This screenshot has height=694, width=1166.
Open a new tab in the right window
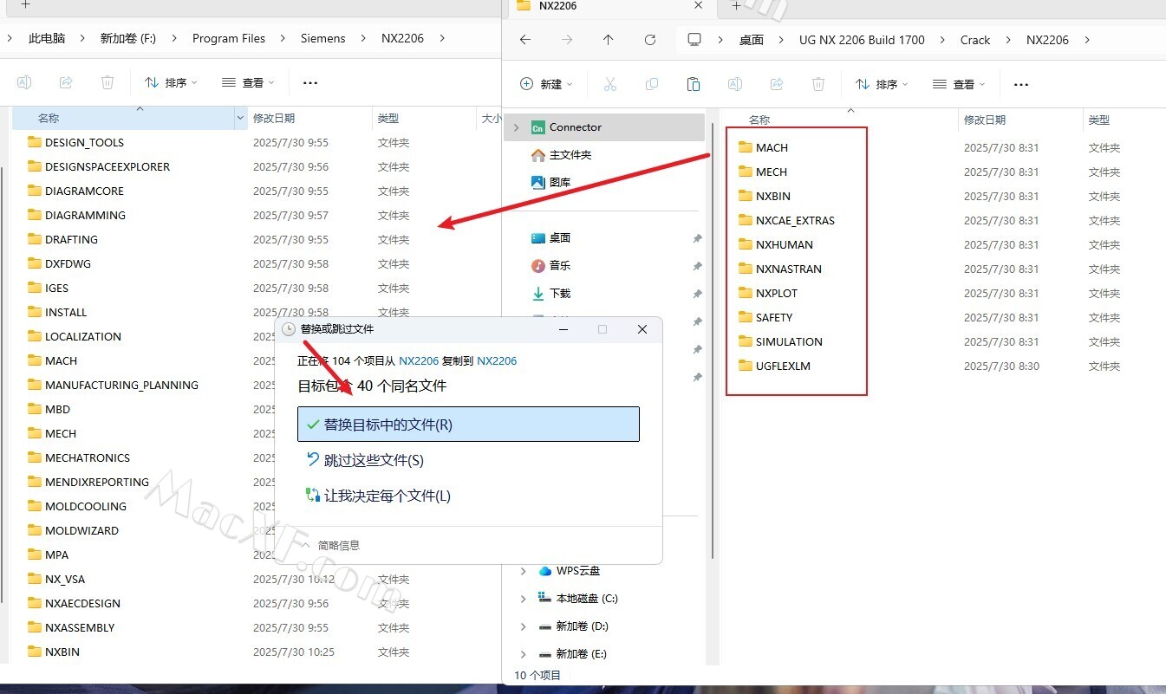pyautogui.click(x=736, y=6)
